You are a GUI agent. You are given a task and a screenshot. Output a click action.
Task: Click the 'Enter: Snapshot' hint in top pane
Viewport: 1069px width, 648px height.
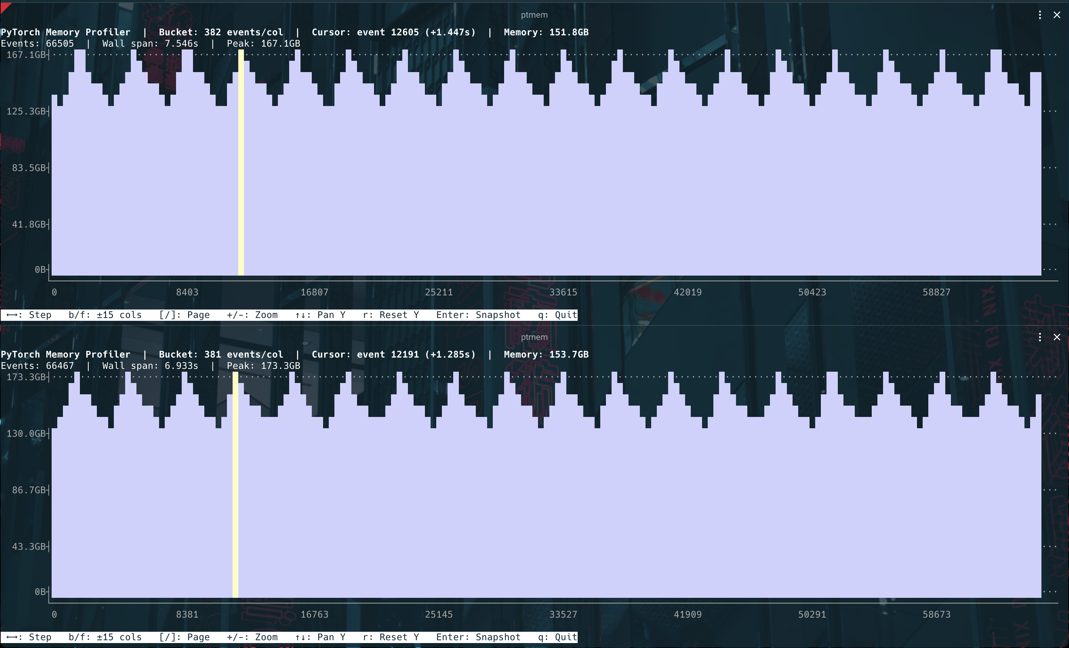click(x=478, y=315)
